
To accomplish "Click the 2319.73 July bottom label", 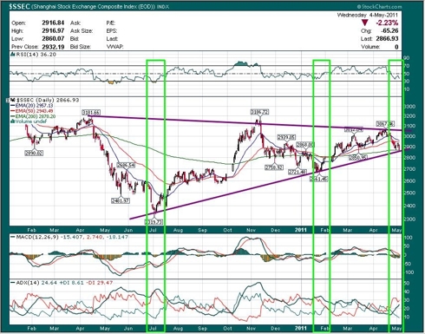I will pos(154,222).
